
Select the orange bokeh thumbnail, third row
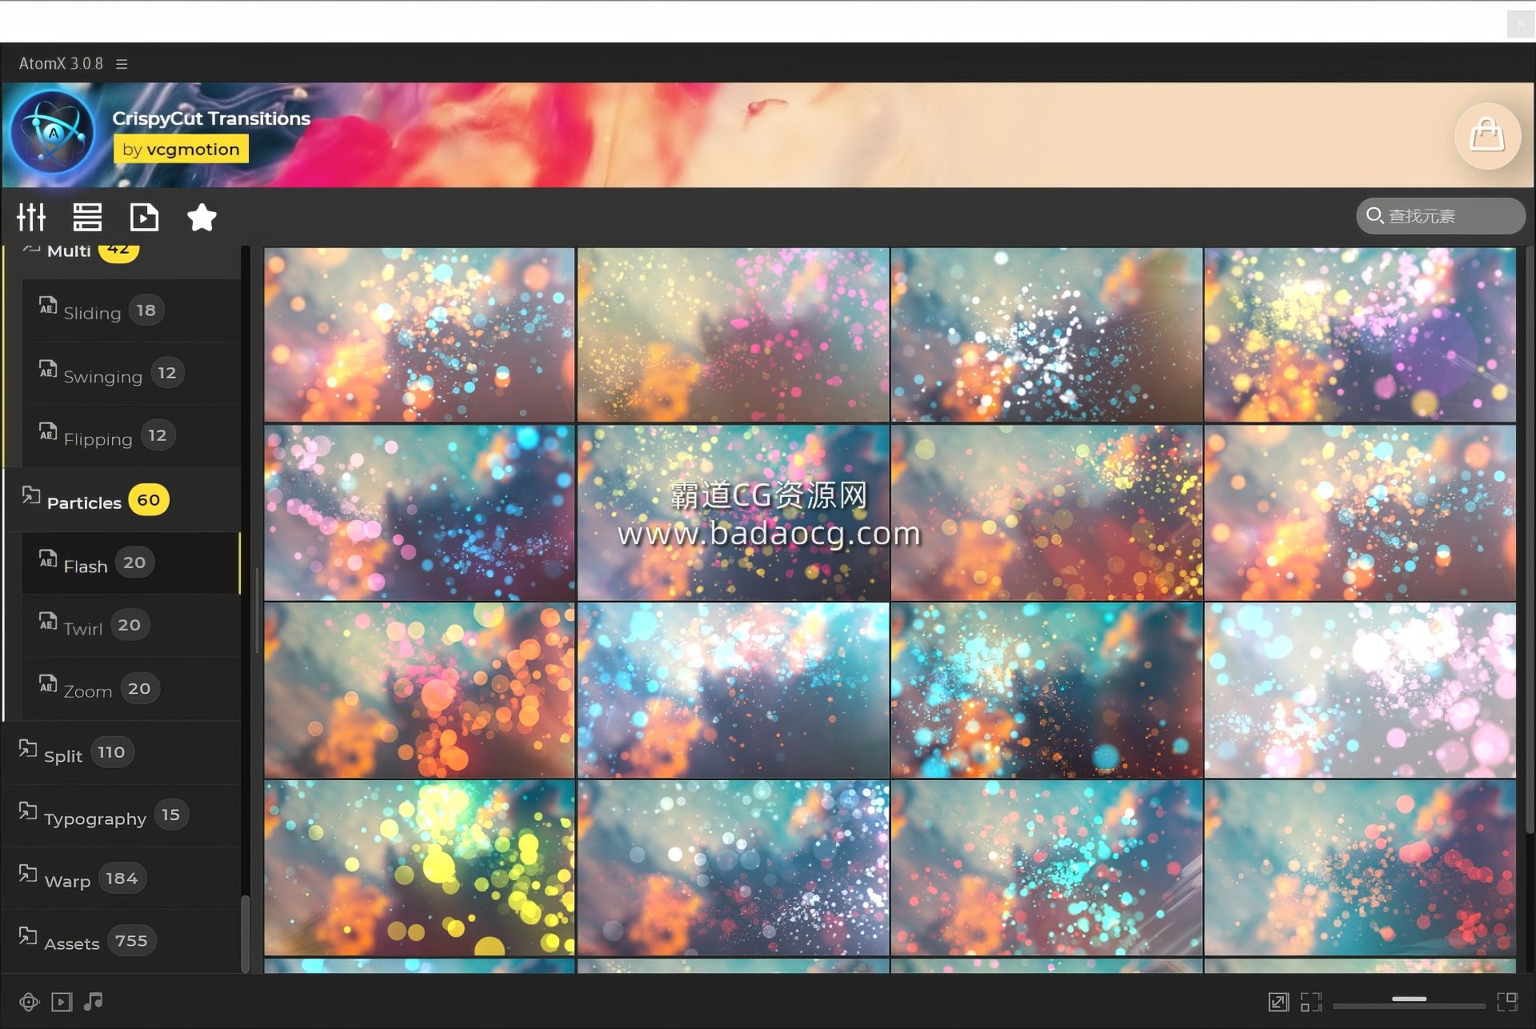(419, 690)
